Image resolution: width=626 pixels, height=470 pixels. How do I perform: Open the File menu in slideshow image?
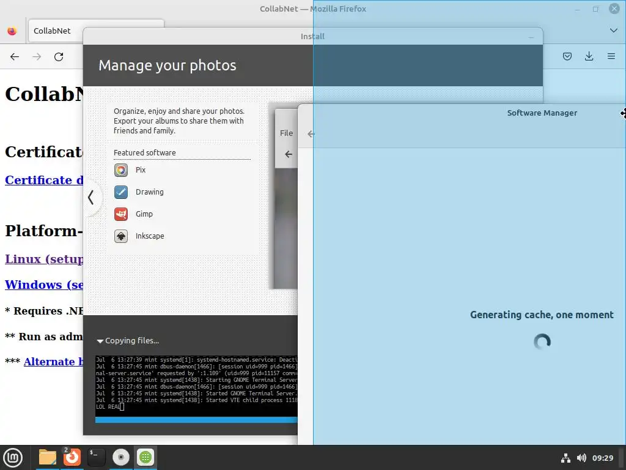tap(286, 133)
